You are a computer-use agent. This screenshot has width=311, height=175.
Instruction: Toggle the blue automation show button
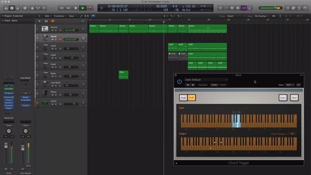click(93, 16)
